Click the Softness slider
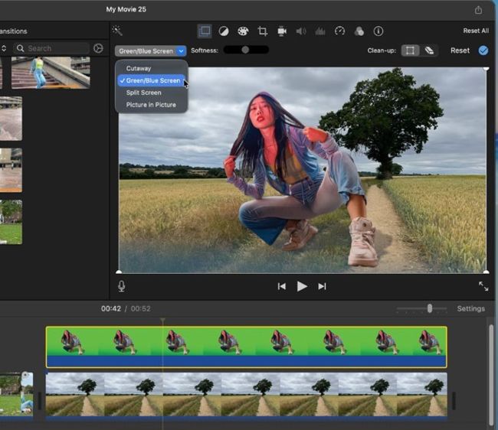 (x=245, y=50)
